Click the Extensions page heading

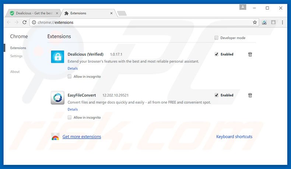pos(59,37)
